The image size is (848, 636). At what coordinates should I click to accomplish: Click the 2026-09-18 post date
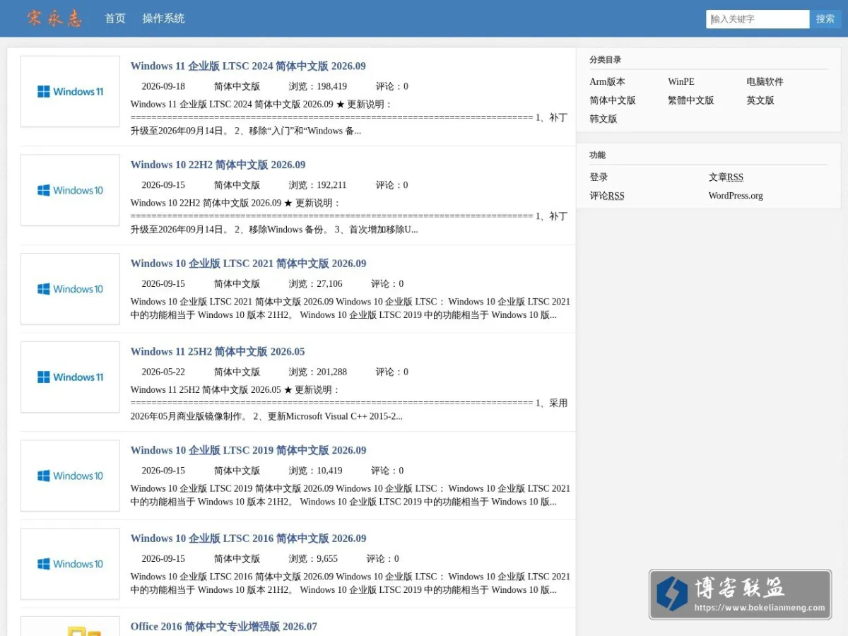pyautogui.click(x=163, y=86)
